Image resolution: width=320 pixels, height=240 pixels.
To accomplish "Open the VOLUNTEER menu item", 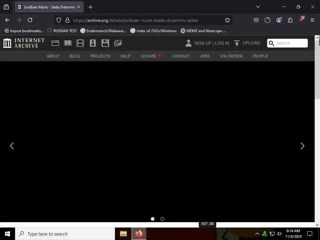I will pyautogui.click(x=231, y=56).
